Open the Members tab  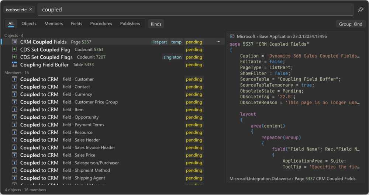pyautogui.click(x=54, y=24)
